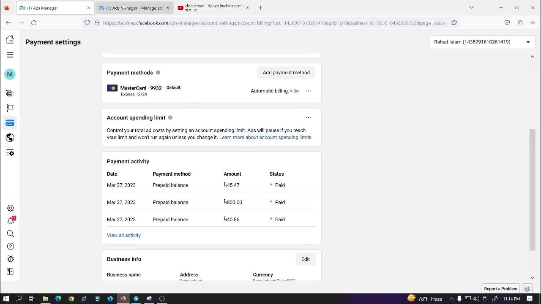
Task: Show hidden system tray icons
Action: coord(451,299)
